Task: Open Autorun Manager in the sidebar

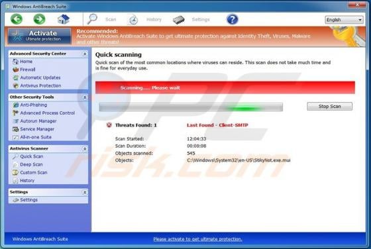Action: 38,121
